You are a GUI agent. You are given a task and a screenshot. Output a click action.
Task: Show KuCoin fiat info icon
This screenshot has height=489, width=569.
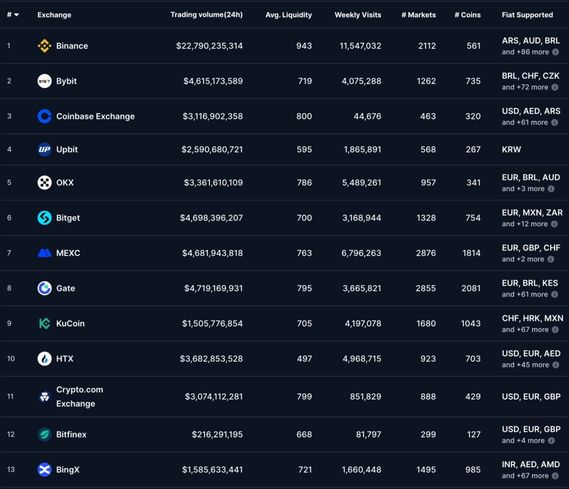coord(555,330)
